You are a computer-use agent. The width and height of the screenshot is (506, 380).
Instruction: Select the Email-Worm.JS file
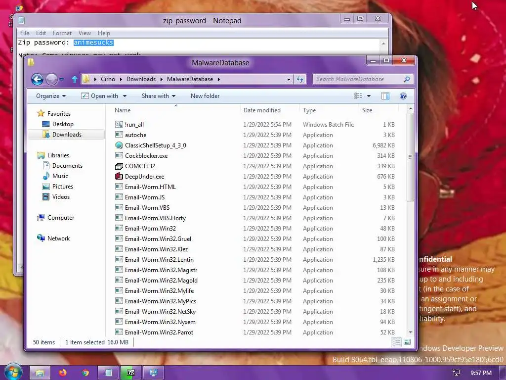pyautogui.click(x=145, y=197)
